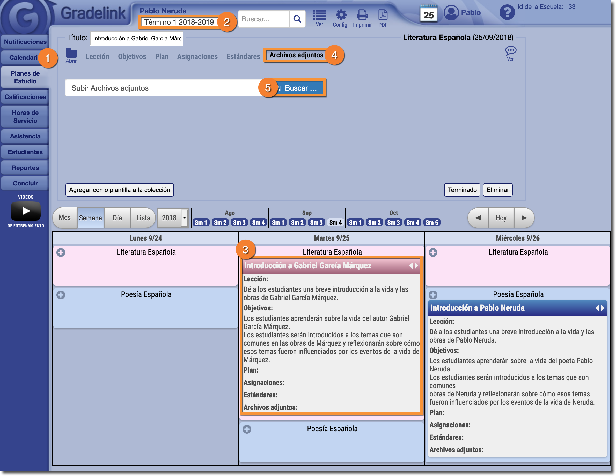Viewport: 616px width, 476px height.
Task: Click the Terminado button
Action: click(462, 190)
